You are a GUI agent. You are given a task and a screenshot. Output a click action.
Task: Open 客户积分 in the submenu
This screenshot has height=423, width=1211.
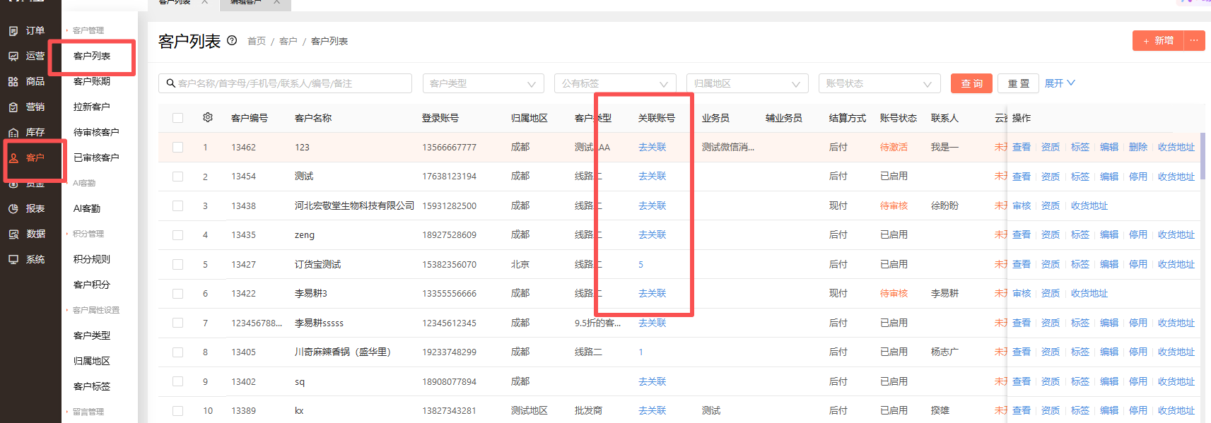[x=92, y=285]
